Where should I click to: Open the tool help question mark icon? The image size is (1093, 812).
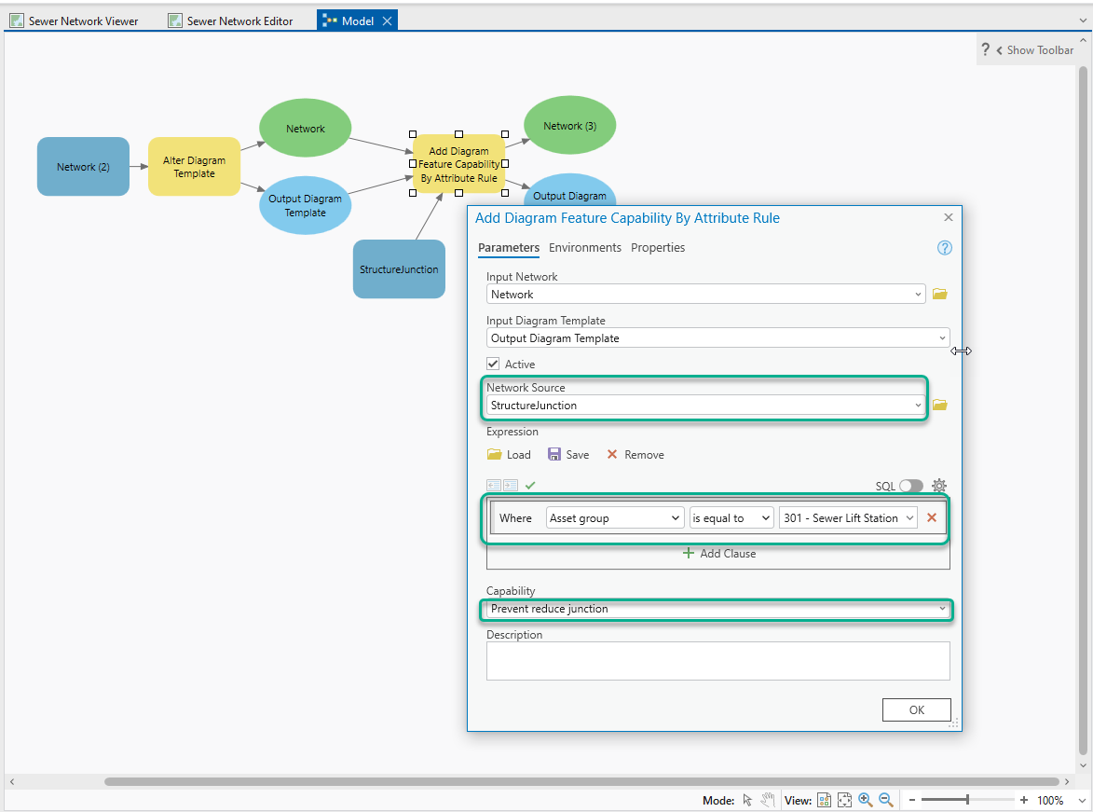click(x=944, y=247)
